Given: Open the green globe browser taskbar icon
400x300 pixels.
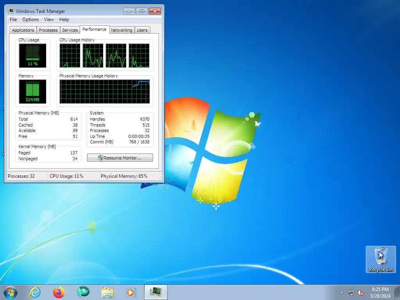Looking at the screenshot, I should pyautogui.click(x=83, y=292).
